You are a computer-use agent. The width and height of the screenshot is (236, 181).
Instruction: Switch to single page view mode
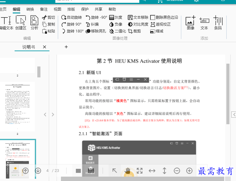point(78,171)
